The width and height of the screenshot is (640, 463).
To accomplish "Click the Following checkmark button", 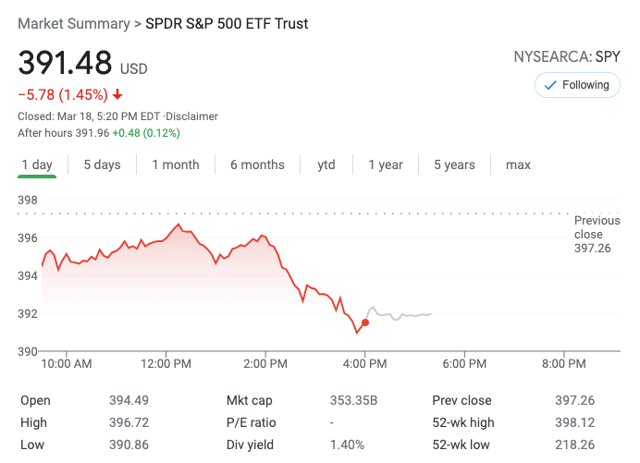I will click(x=578, y=85).
